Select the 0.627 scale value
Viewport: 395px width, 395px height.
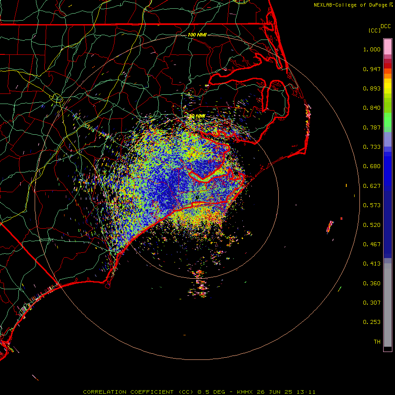click(x=372, y=186)
